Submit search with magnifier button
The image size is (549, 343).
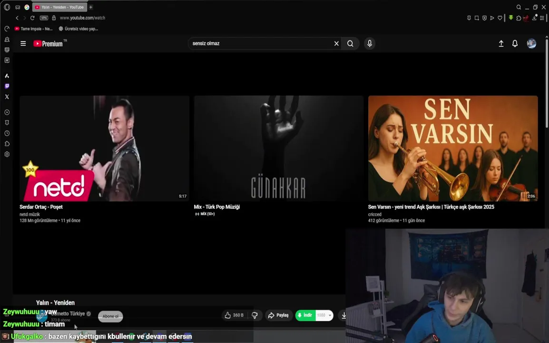[x=350, y=43]
